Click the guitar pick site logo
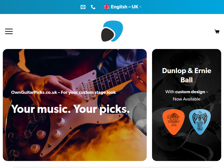 [x=112, y=31]
